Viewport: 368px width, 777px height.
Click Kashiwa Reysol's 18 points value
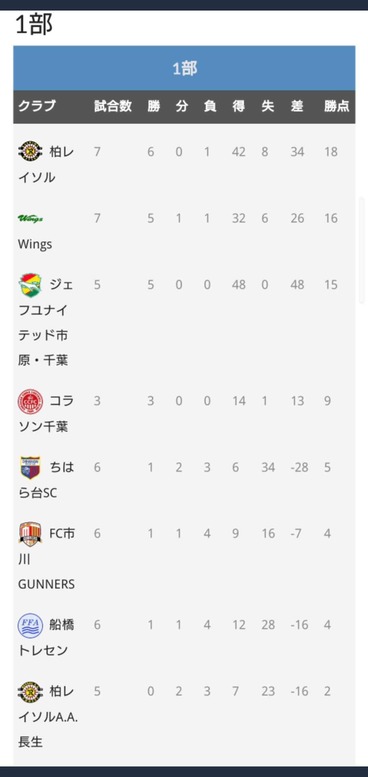(x=331, y=152)
